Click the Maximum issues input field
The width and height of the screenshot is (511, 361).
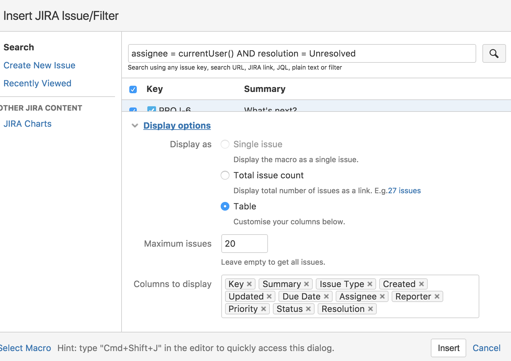point(244,244)
